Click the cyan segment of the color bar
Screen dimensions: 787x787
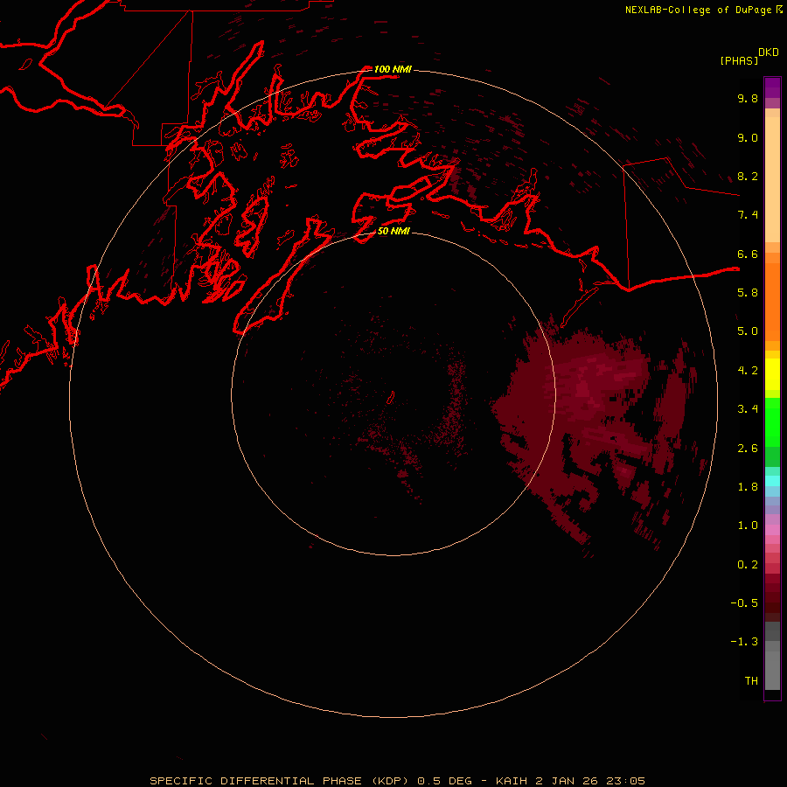click(x=772, y=481)
